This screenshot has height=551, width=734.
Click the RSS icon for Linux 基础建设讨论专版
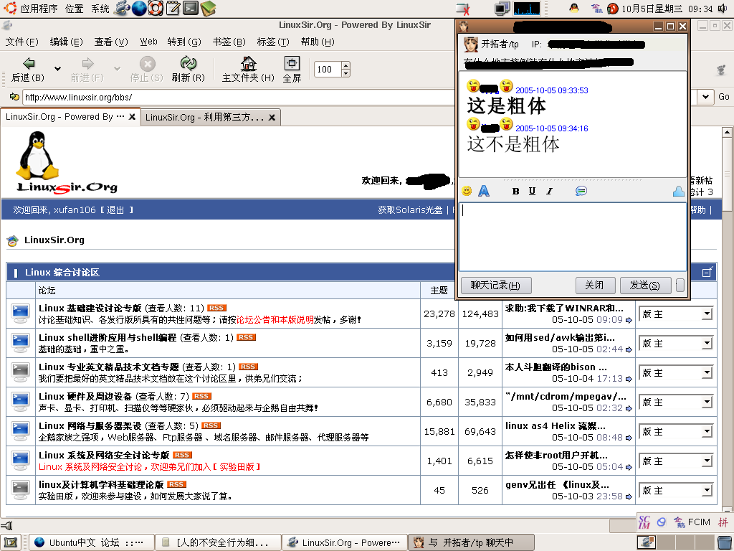click(x=216, y=308)
